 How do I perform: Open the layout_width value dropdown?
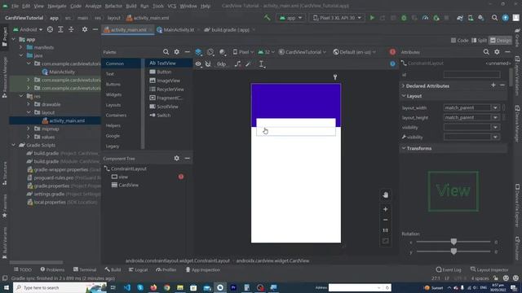coord(495,107)
